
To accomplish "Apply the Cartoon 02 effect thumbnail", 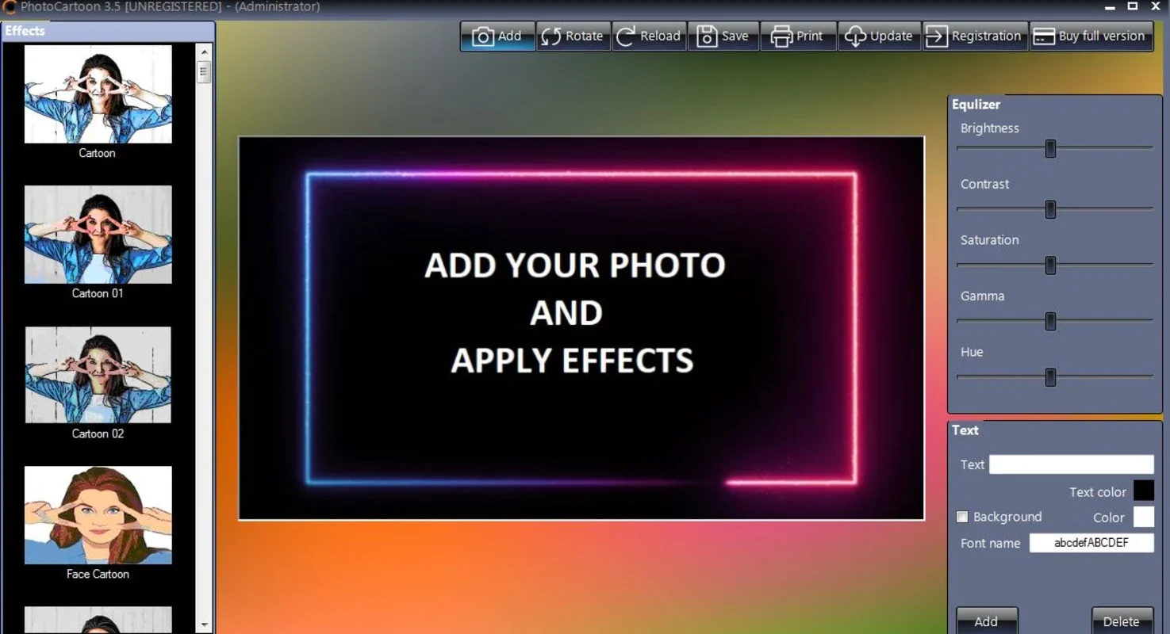I will coord(98,375).
